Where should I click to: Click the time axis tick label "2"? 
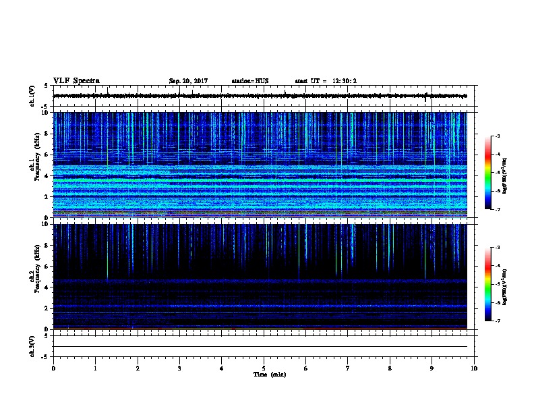coord(138,368)
